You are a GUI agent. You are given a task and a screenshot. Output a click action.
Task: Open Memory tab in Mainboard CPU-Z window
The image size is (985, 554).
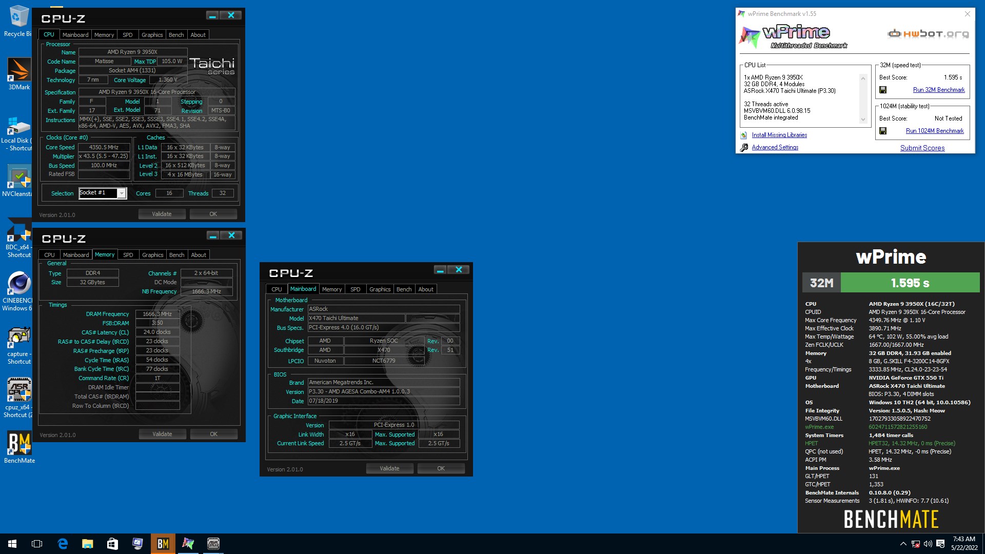(332, 289)
